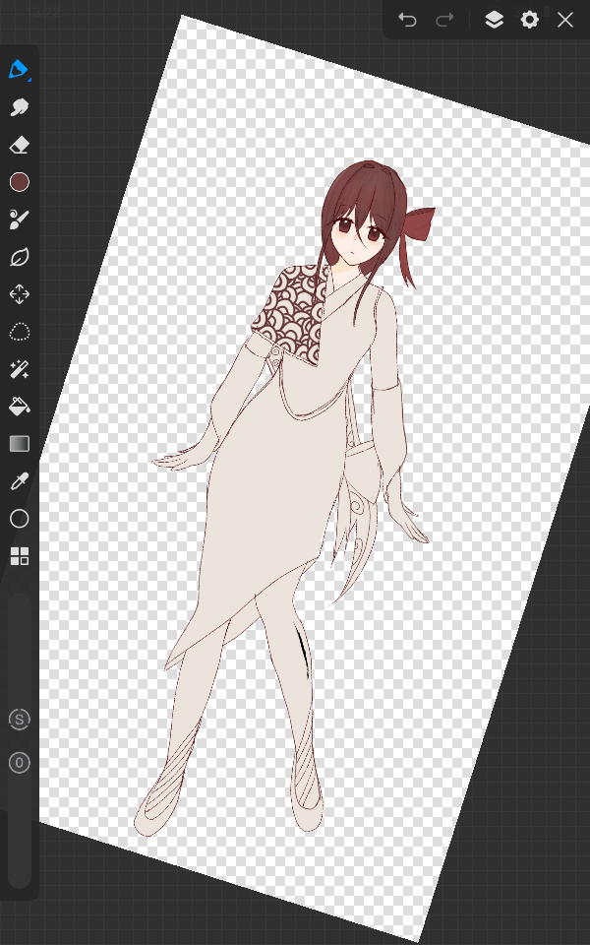Toggle the circled S stabilizer button
This screenshot has height=945, width=590.
tap(19, 720)
